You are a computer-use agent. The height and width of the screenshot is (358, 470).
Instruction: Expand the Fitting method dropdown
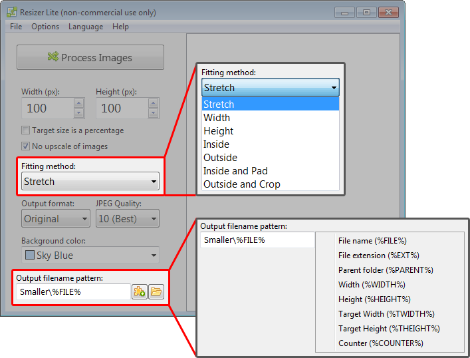(x=154, y=182)
